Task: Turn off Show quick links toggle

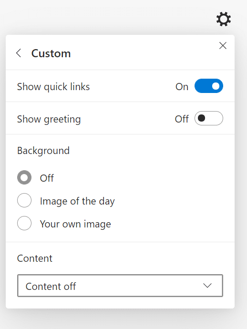Action: [x=208, y=86]
